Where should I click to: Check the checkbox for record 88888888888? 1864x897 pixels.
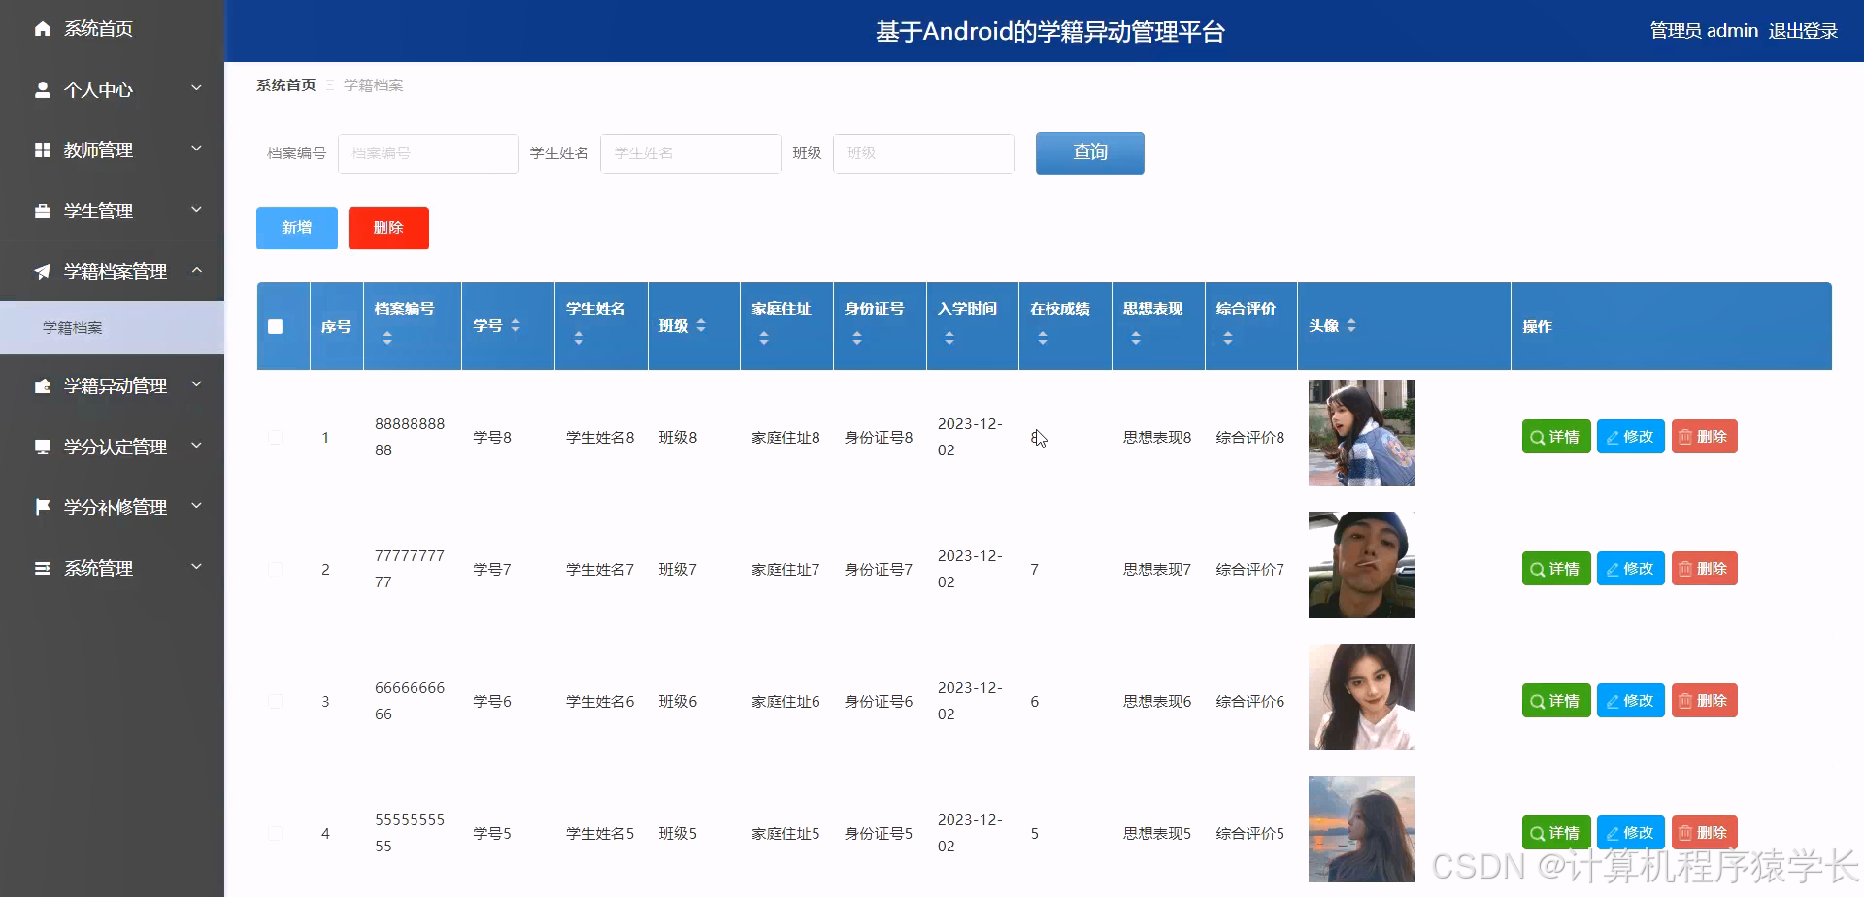pyautogui.click(x=275, y=437)
